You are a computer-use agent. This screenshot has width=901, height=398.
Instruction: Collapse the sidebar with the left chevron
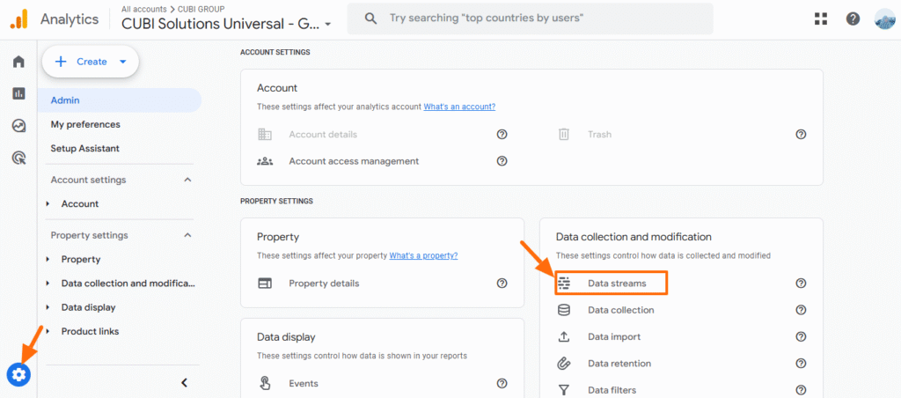tap(185, 382)
